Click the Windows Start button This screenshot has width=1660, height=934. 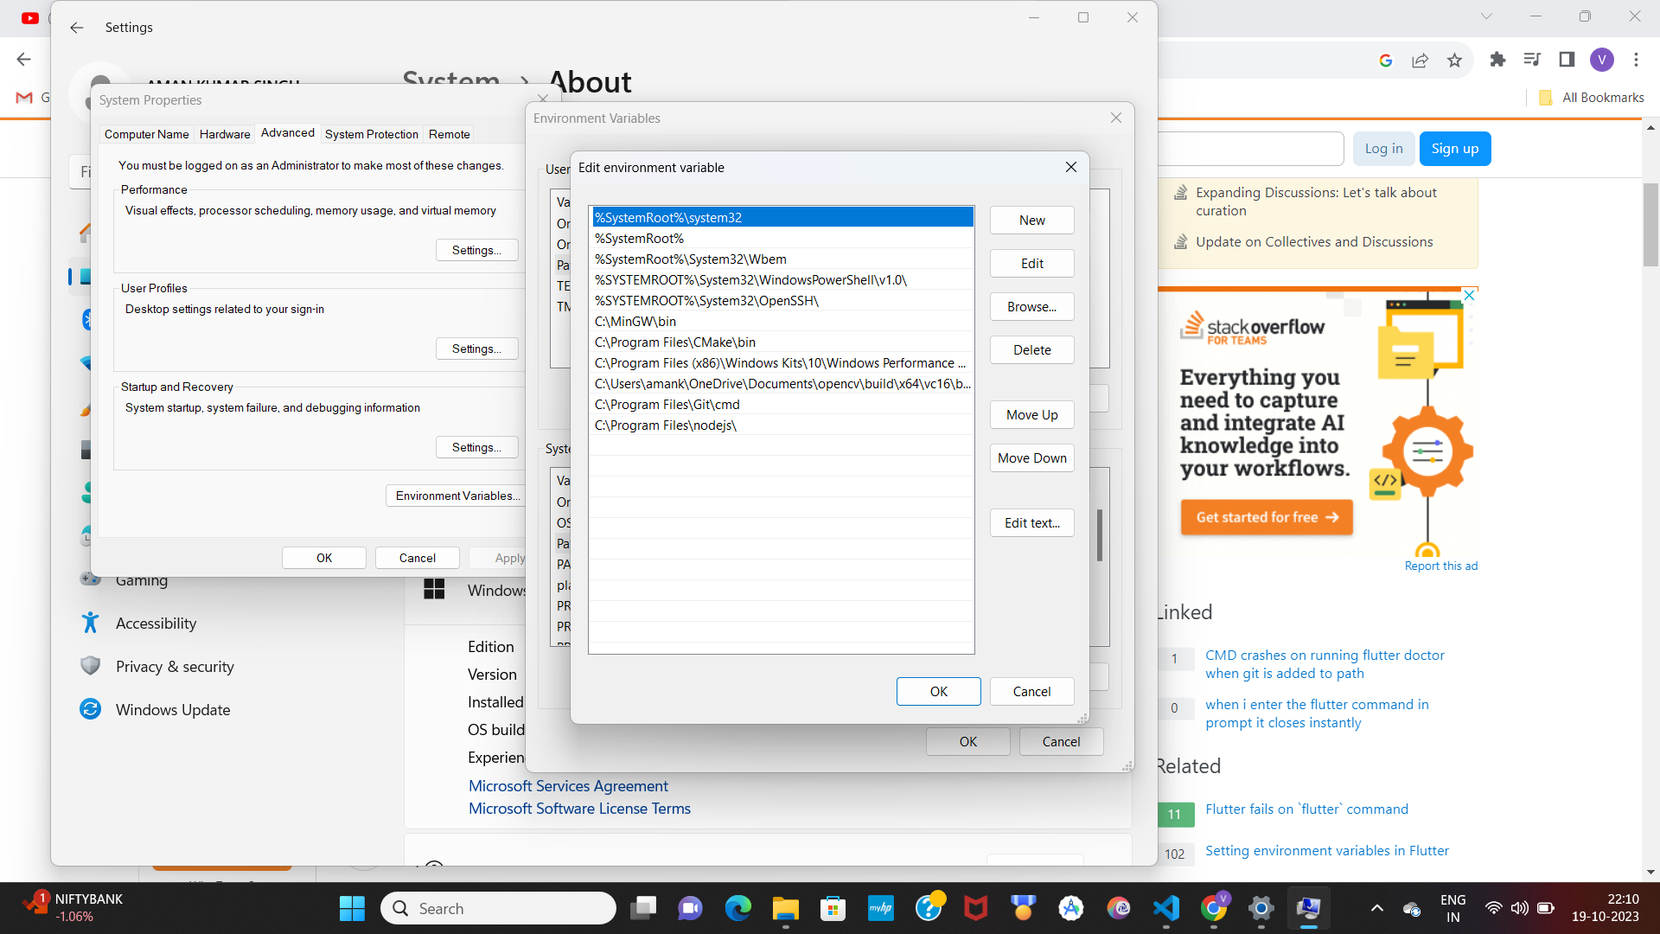coord(352,908)
